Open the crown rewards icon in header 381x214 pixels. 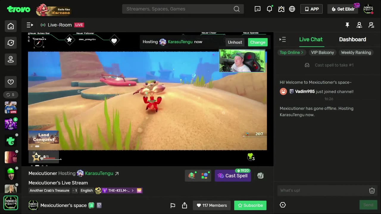[x=281, y=9]
